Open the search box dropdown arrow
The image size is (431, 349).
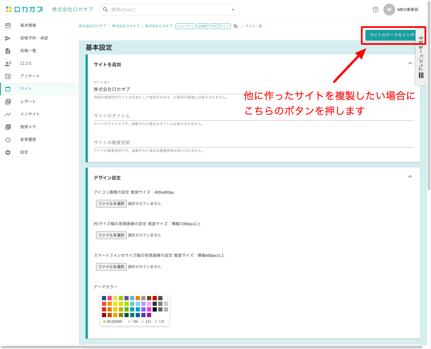(x=233, y=10)
